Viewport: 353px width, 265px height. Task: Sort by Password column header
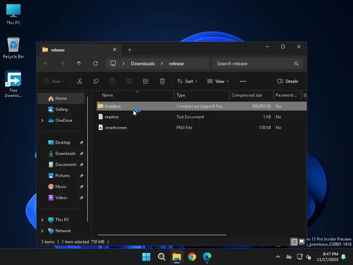coord(287,95)
